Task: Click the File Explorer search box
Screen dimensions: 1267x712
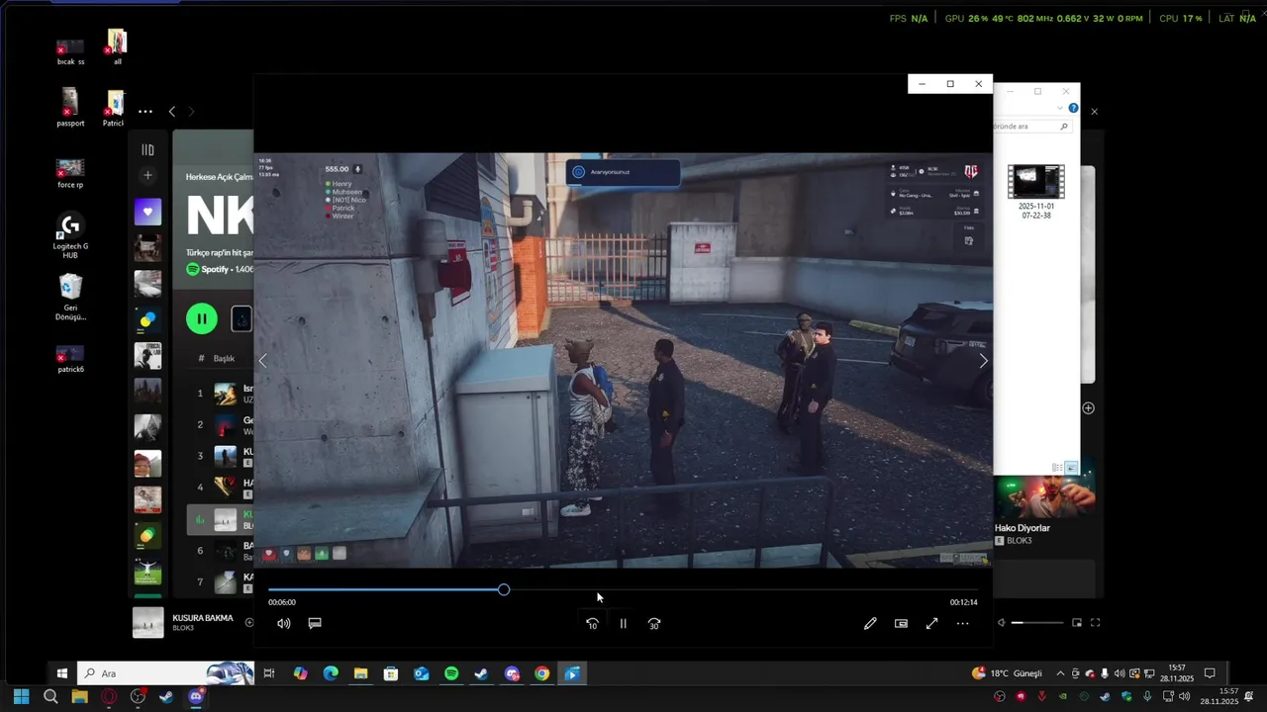Action: coord(1031,127)
